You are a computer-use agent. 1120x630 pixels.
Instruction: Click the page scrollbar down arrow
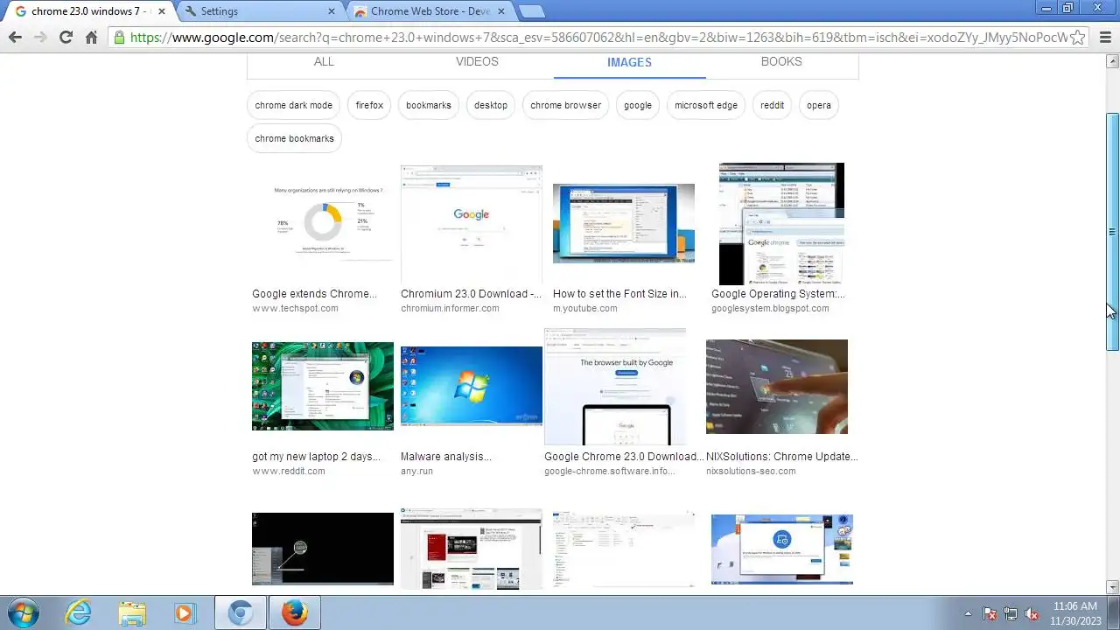(1113, 587)
